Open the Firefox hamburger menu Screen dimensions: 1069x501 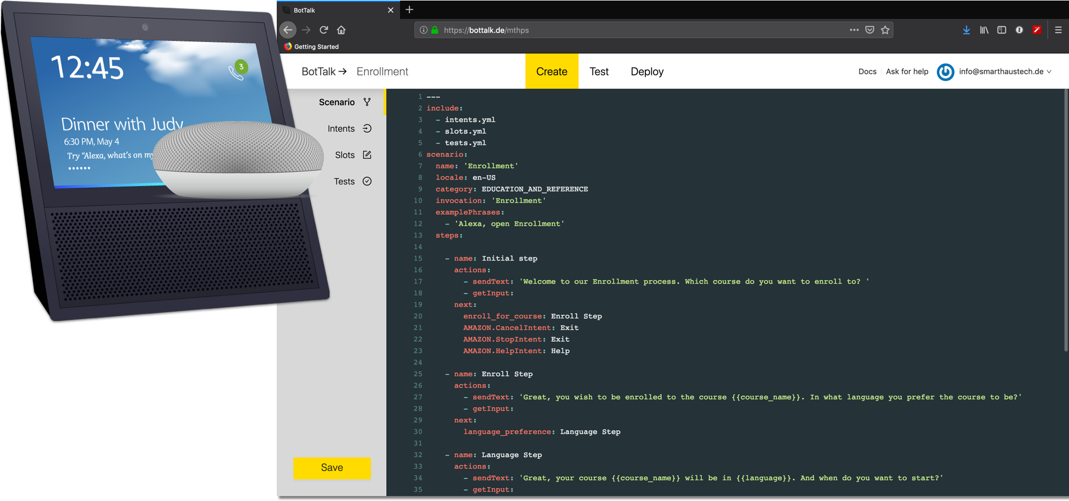click(1058, 30)
